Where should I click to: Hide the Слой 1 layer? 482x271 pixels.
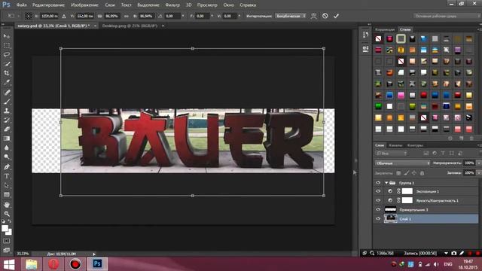tap(378, 219)
